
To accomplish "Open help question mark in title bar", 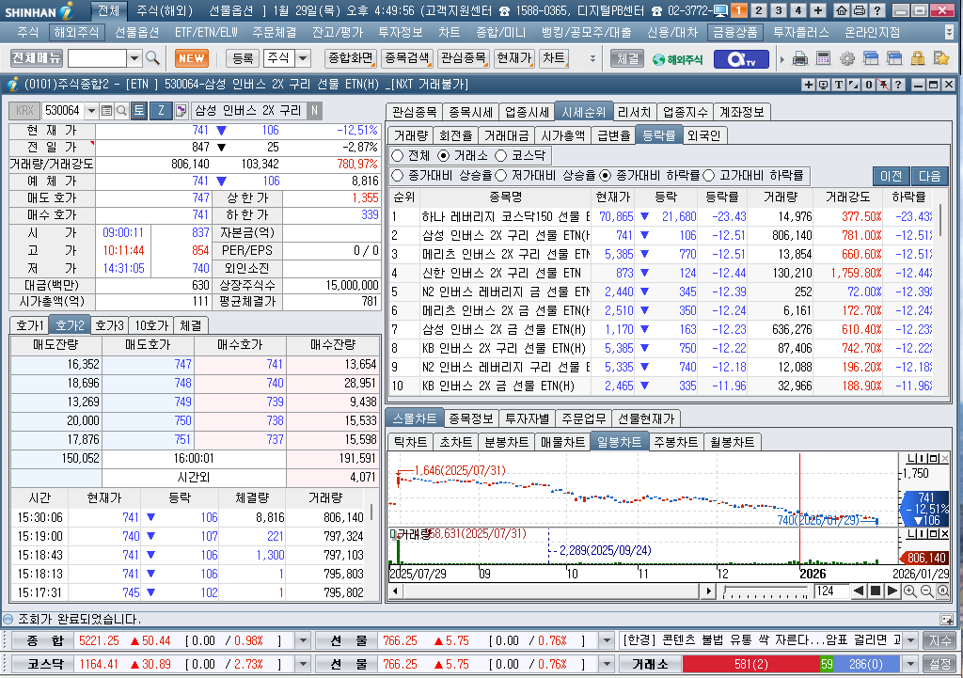I will pyautogui.click(x=877, y=10).
